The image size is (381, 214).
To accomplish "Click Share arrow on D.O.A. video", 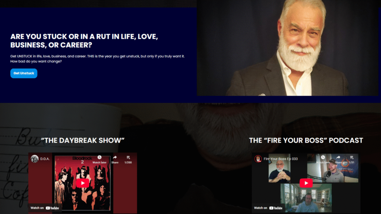I will click(x=115, y=159).
